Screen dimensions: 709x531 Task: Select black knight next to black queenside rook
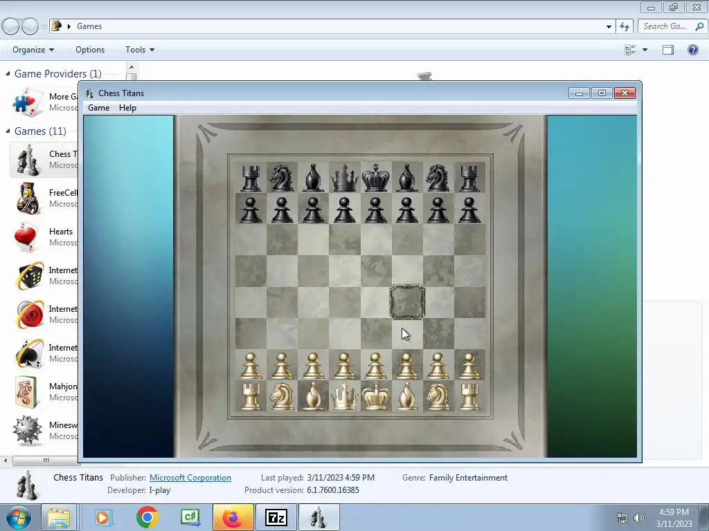pyautogui.click(x=282, y=178)
